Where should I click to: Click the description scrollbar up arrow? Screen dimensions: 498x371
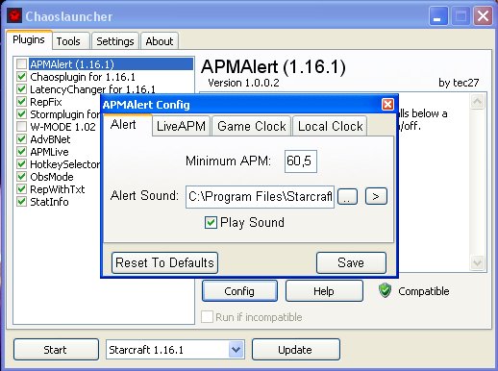point(477,102)
